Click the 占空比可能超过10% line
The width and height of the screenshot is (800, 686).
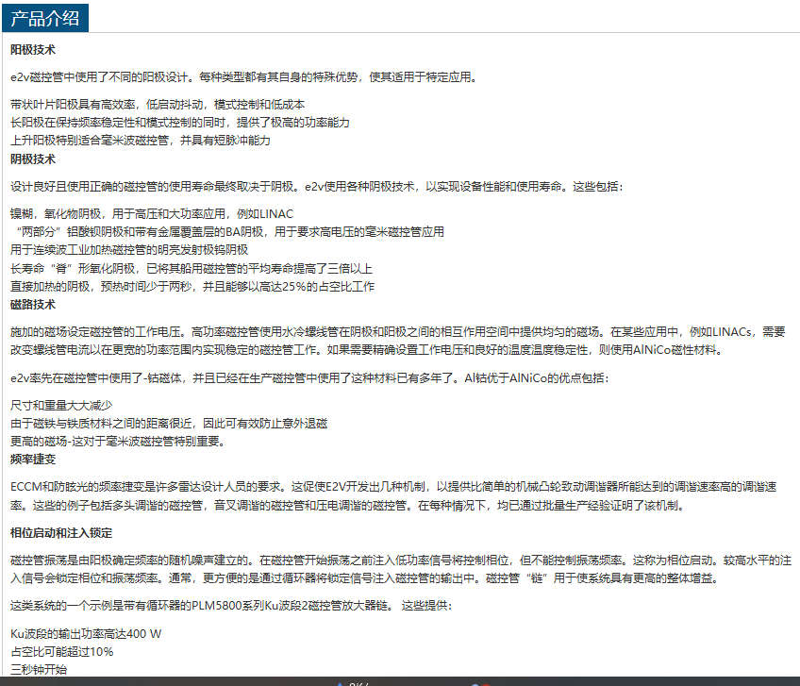(61, 651)
